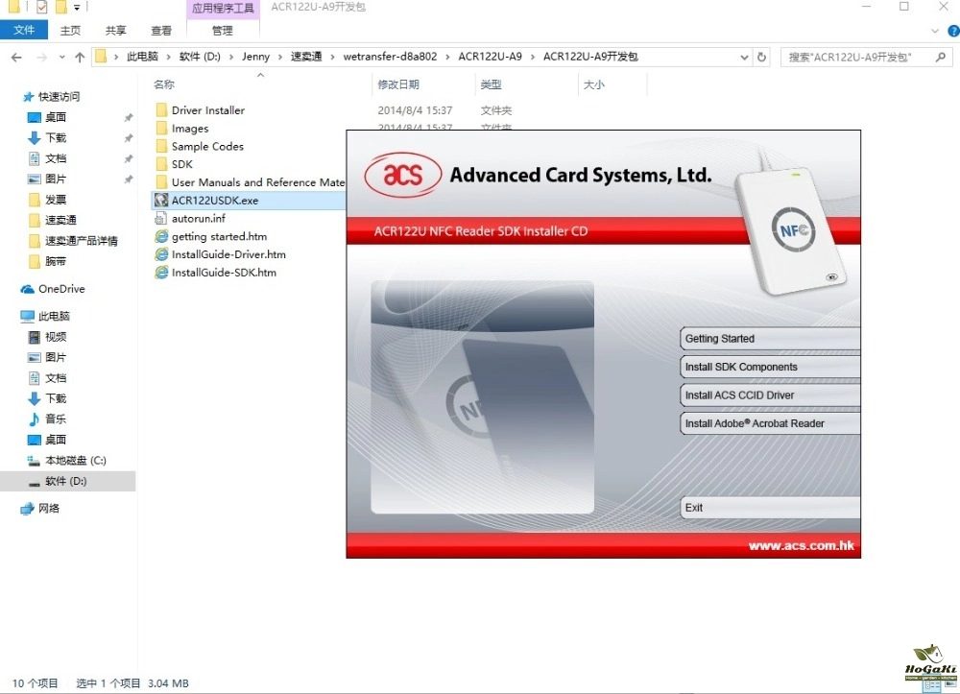Open the 文件 menu tab
Viewport: 960px width, 694px height.
(x=24, y=31)
